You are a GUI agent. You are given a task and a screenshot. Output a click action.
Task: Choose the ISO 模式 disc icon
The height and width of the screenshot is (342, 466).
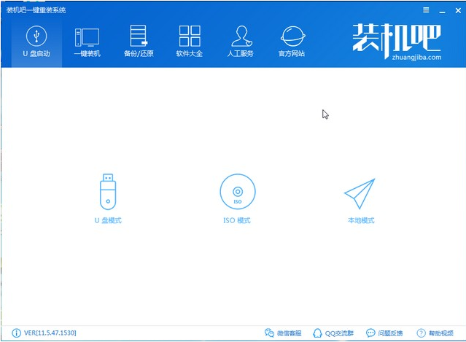[237, 191]
